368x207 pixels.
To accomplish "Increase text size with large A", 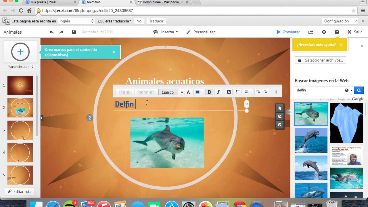I will click(x=188, y=92).
